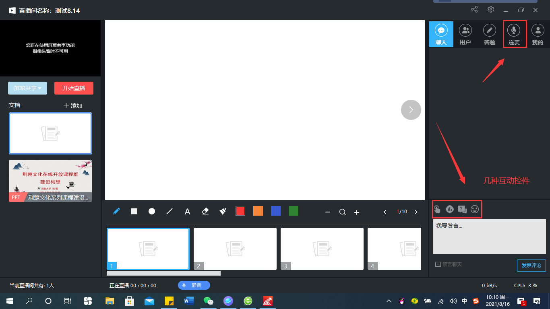Zoom in with the plus icon
This screenshot has height=309, width=550.
pyautogui.click(x=357, y=212)
